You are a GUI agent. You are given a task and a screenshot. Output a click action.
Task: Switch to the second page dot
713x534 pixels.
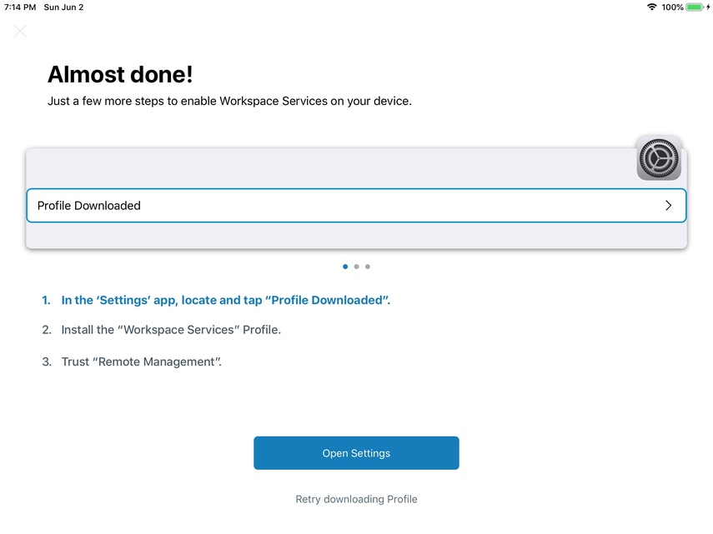356,267
